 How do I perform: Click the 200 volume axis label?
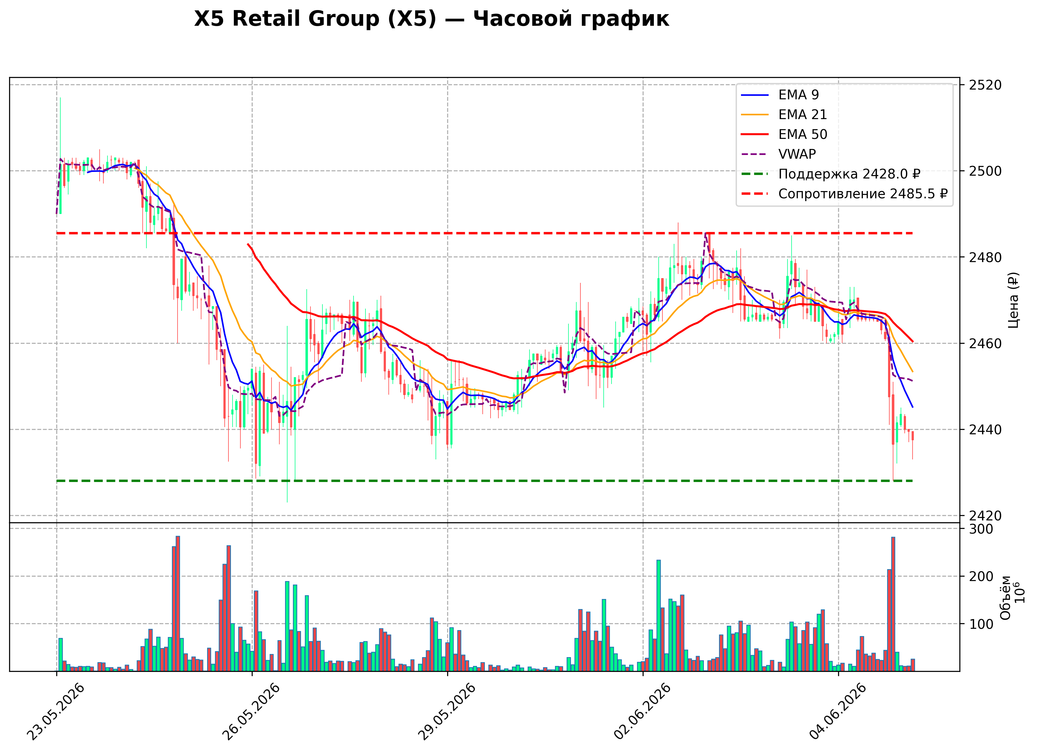[981, 576]
